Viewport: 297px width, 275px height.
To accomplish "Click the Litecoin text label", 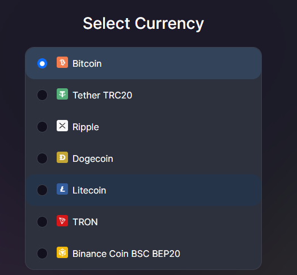I will (x=90, y=190).
